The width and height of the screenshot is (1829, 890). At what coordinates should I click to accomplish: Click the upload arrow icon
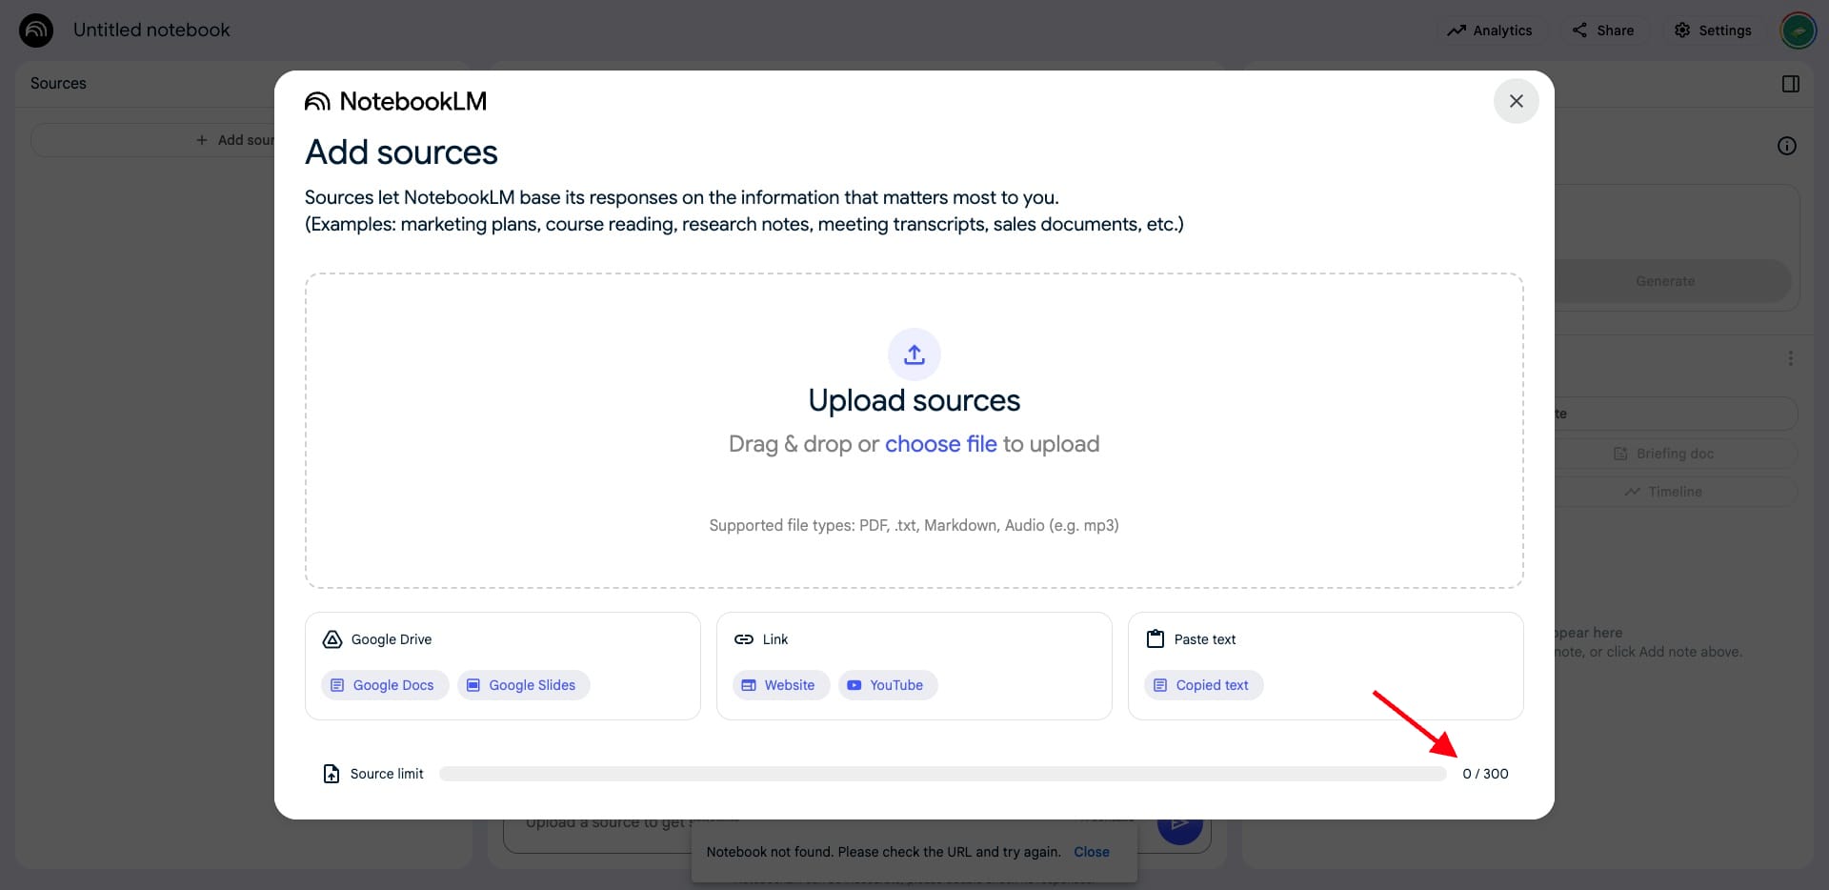click(914, 354)
